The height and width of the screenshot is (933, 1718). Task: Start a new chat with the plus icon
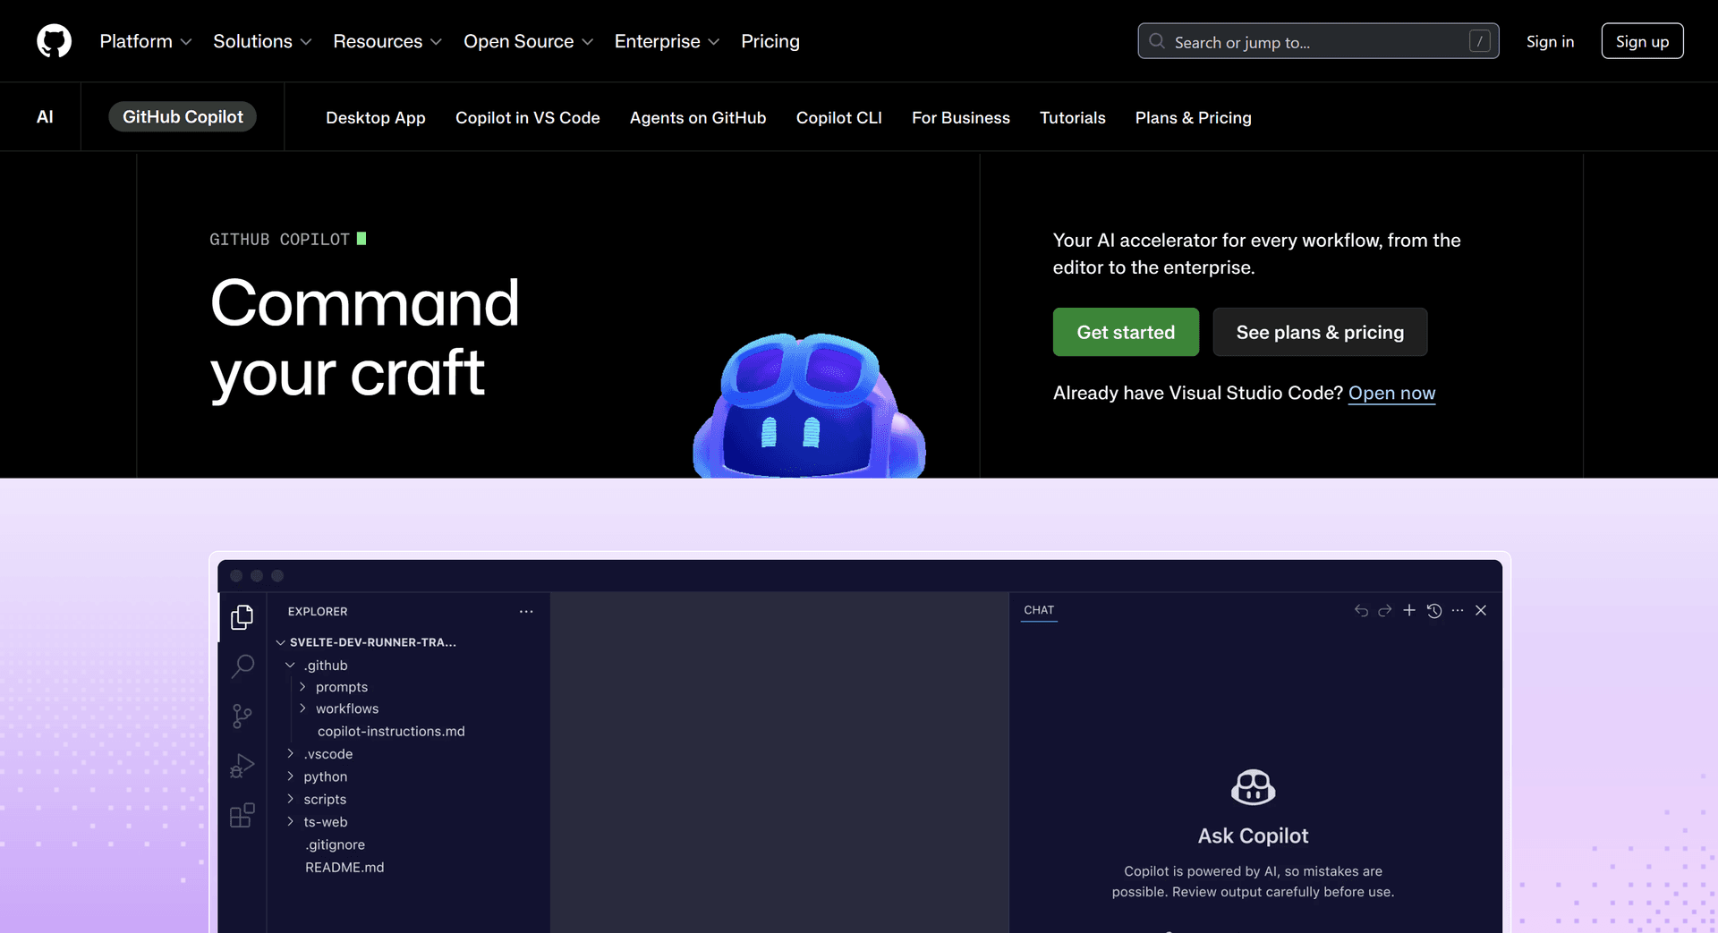point(1409,610)
